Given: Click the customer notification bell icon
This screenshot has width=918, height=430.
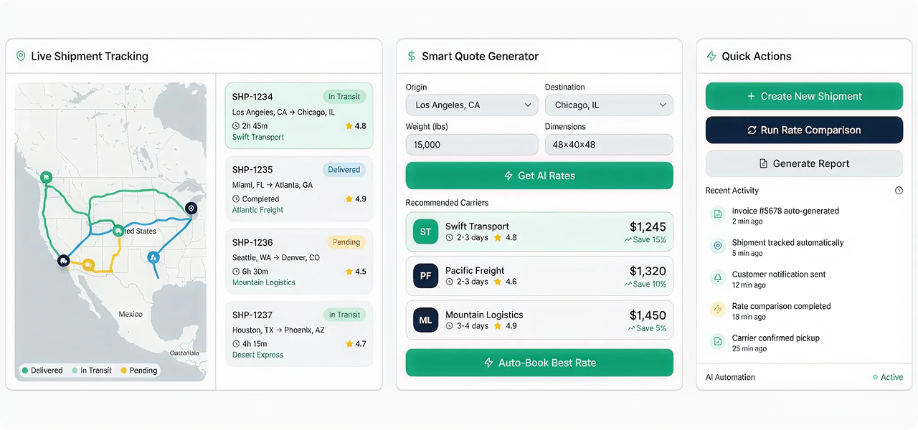Looking at the screenshot, I should [x=717, y=277].
